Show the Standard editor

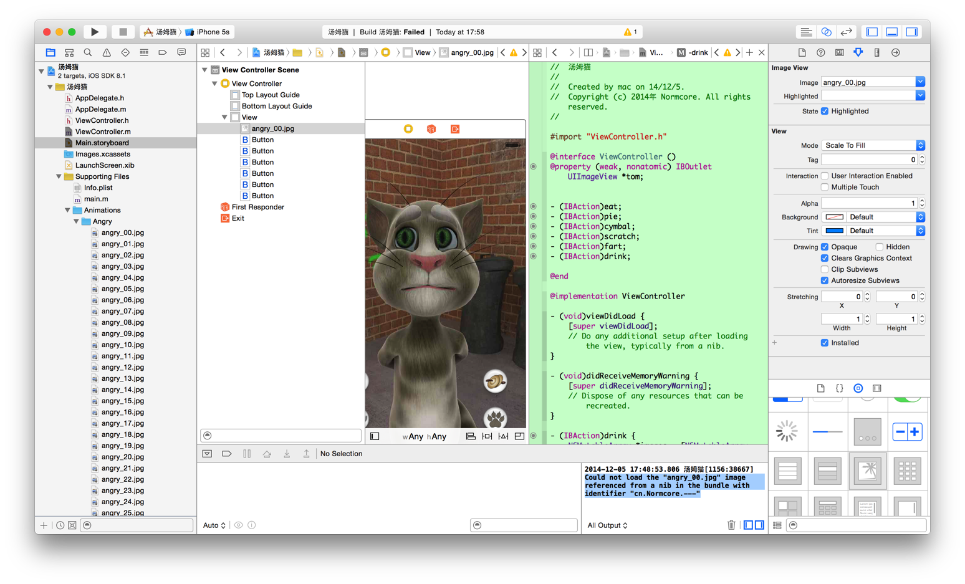click(x=806, y=32)
